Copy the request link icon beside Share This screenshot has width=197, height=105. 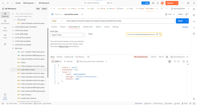(186, 14)
